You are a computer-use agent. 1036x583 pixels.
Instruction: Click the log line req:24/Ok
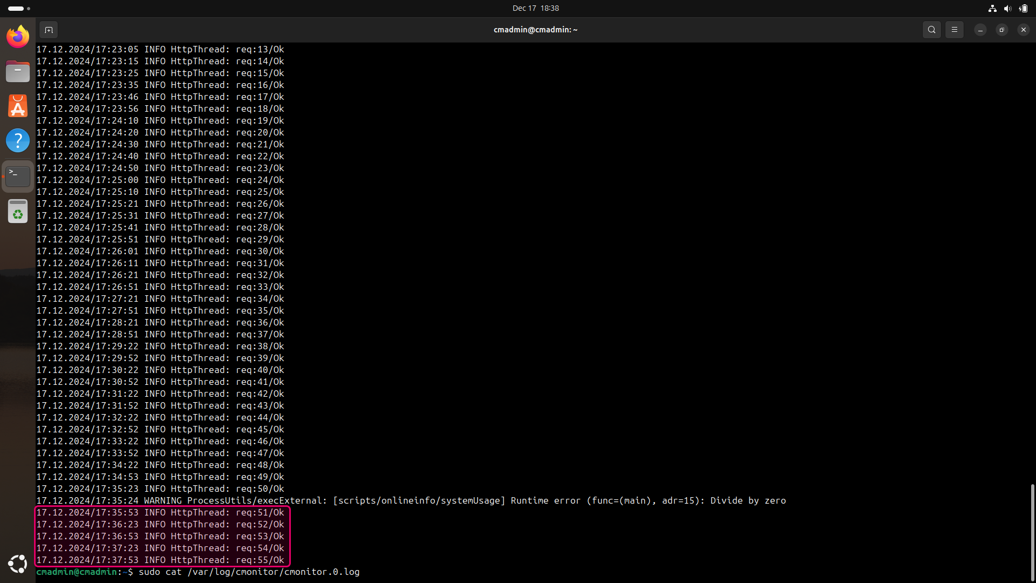coord(160,180)
